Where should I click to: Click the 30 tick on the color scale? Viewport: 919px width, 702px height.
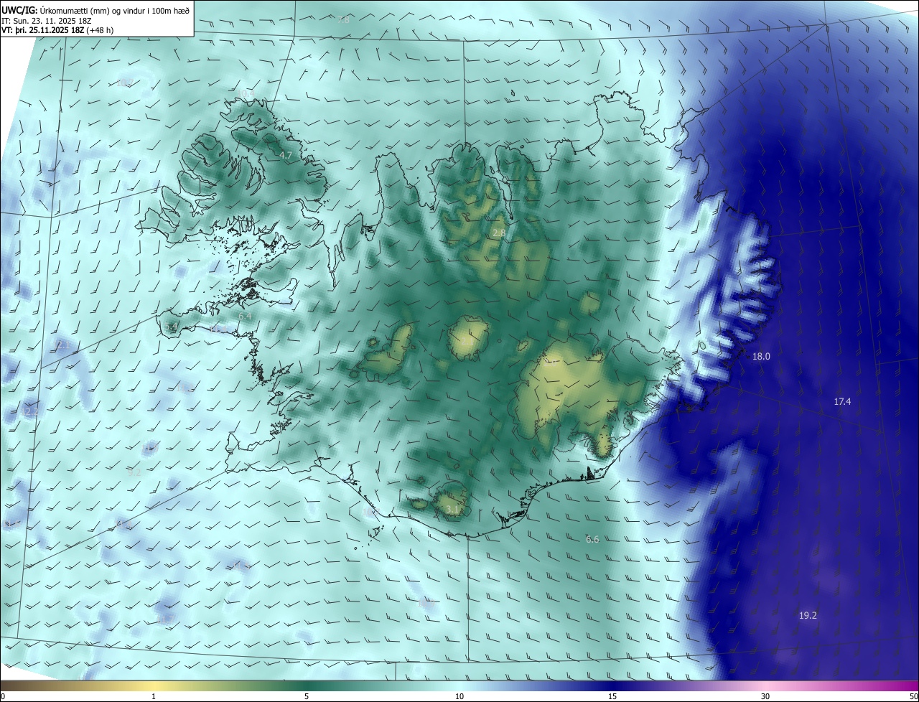(765, 696)
